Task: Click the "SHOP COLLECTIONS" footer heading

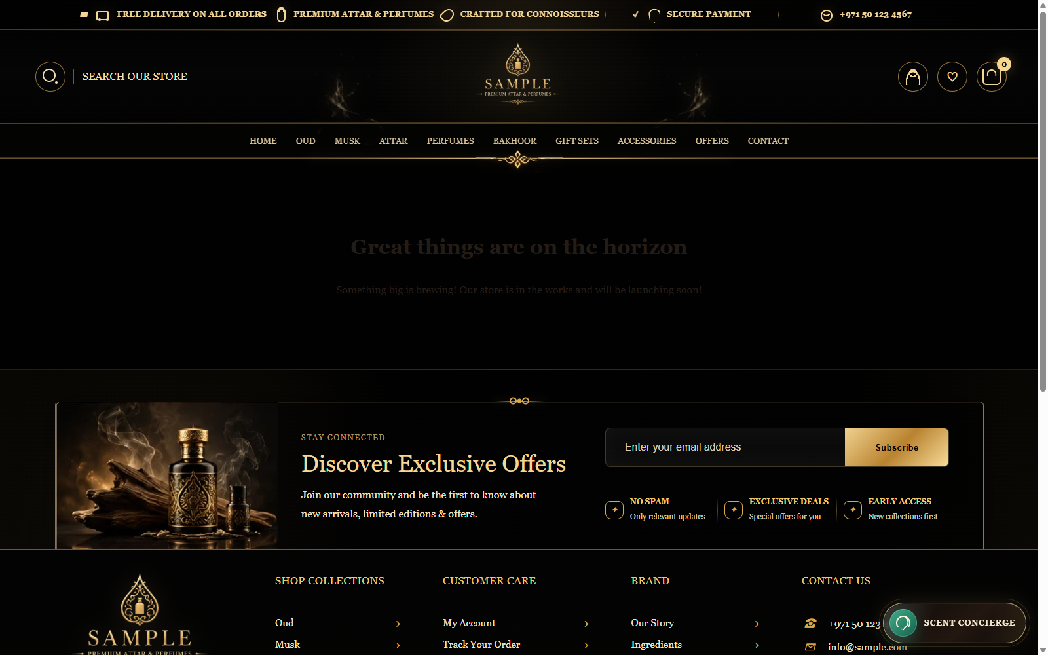Action: click(329, 581)
